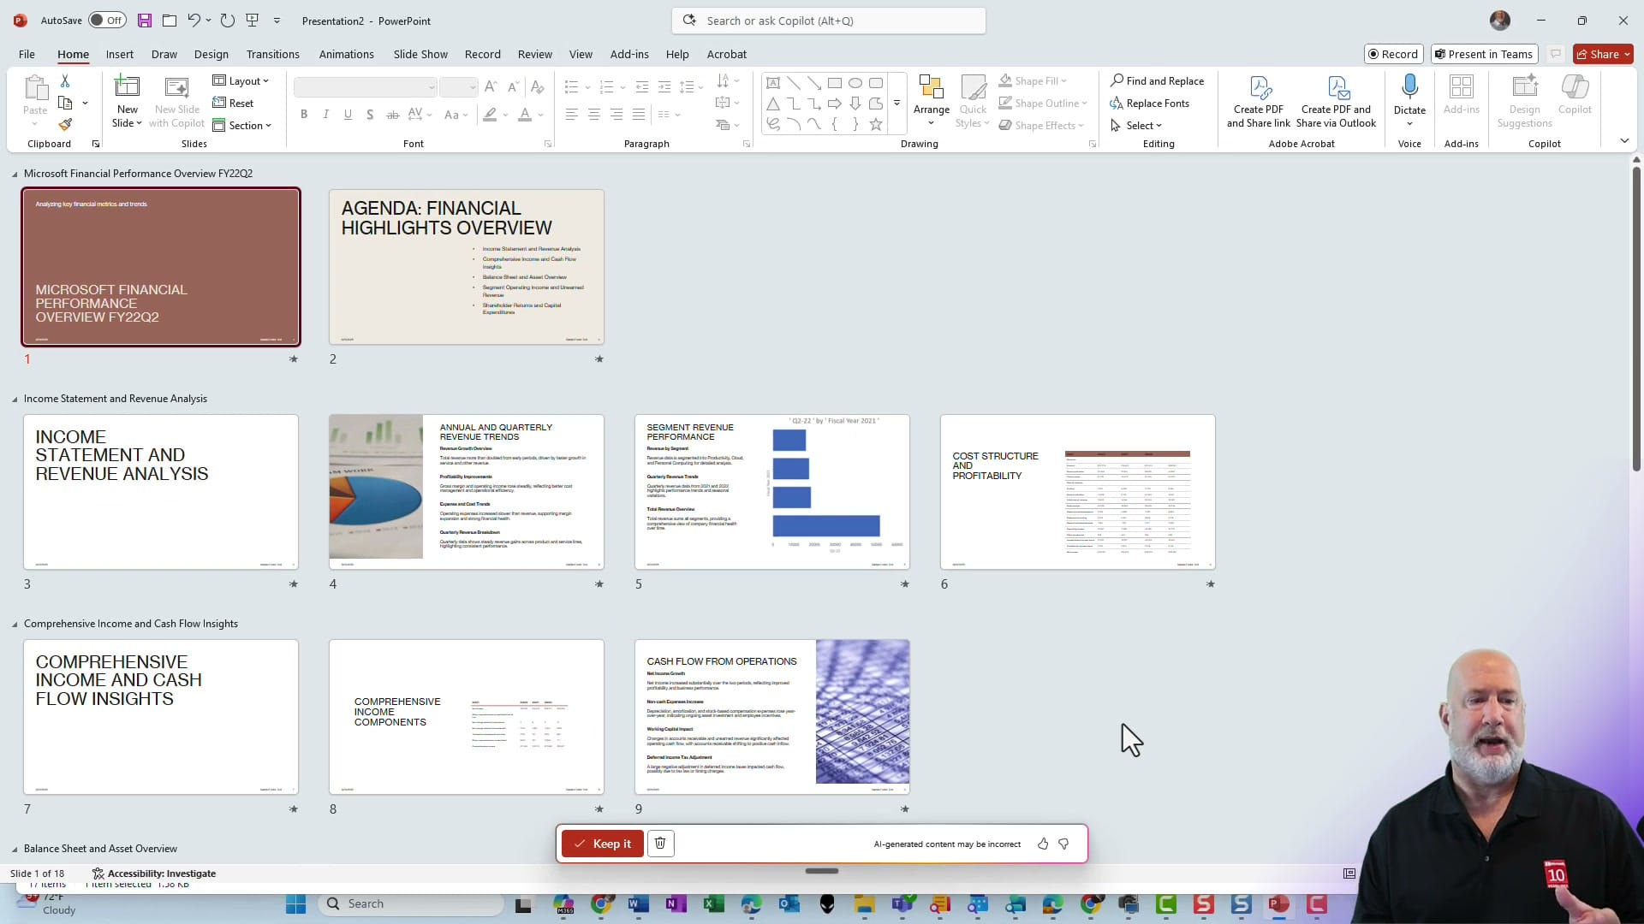Select slide 5 Segment Revenue Performance thumbnail
The width and height of the screenshot is (1644, 924).
[771, 492]
